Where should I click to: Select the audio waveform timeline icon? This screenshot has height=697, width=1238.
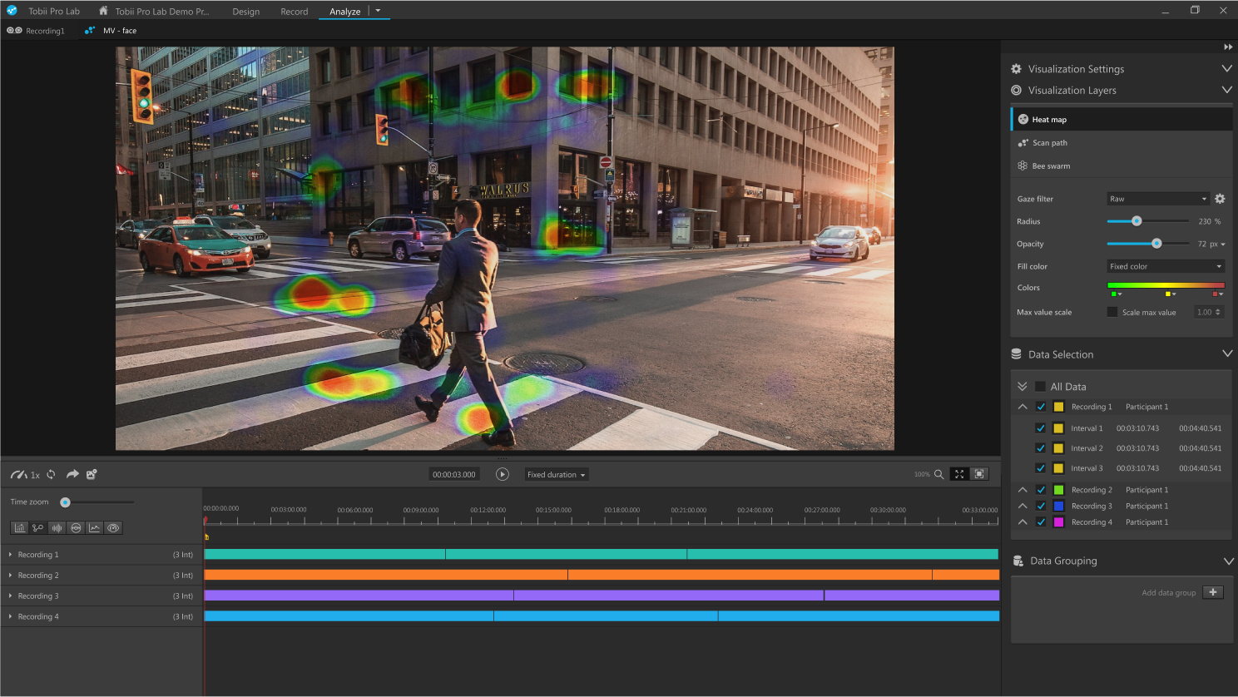tap(57, 528)
